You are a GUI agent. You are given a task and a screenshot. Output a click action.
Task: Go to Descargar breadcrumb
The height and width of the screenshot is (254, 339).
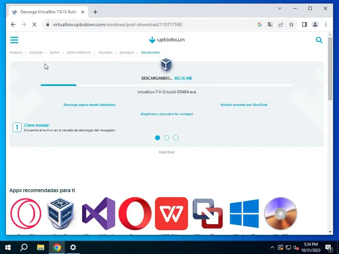click(x=127, y=53)
